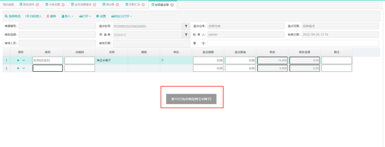This screenshot has width=385, height=147.
Task: Click the 盘点数量 field in row 1
Action: click(240, 60)
